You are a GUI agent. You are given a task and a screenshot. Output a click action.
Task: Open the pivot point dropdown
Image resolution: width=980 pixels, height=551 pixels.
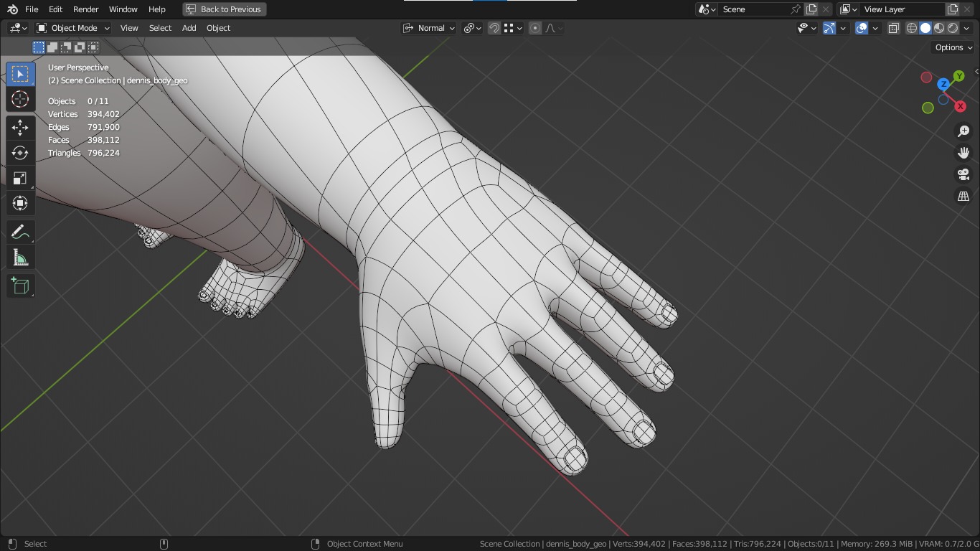pyautogui.click(x=472, y=28)
